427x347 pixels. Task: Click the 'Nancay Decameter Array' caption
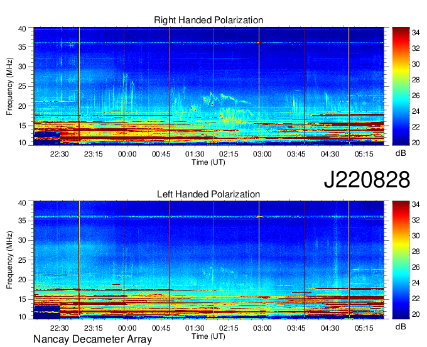coord(92,339)
